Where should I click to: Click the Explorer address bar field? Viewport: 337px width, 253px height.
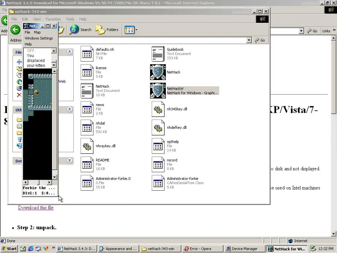[x=152, y=40]
